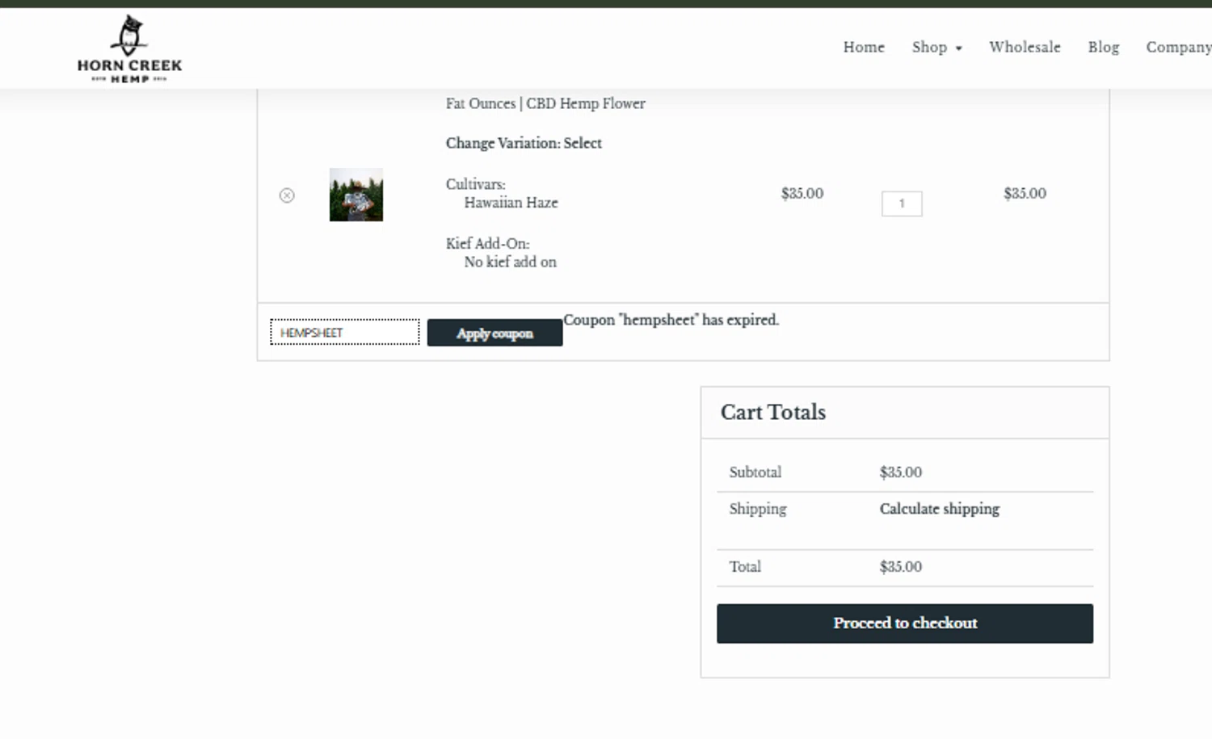Click the No kief add on text
1212x739 pixels.
(510, 262)
